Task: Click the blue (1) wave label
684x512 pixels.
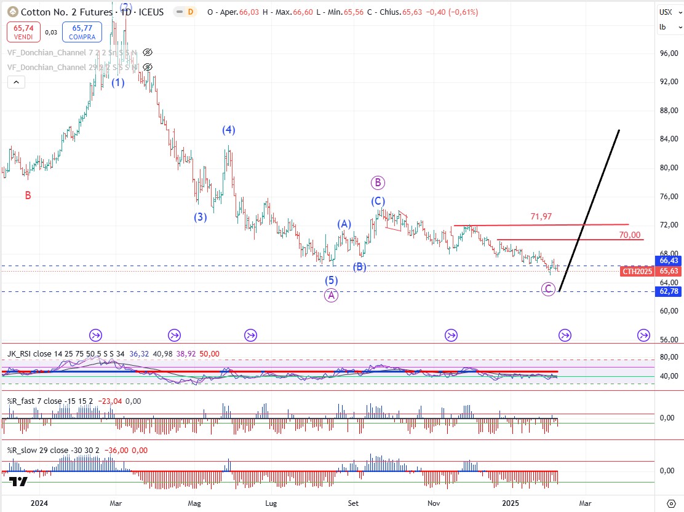Action: [117, 82]
